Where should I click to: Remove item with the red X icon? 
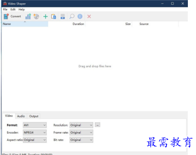point(89,17)
